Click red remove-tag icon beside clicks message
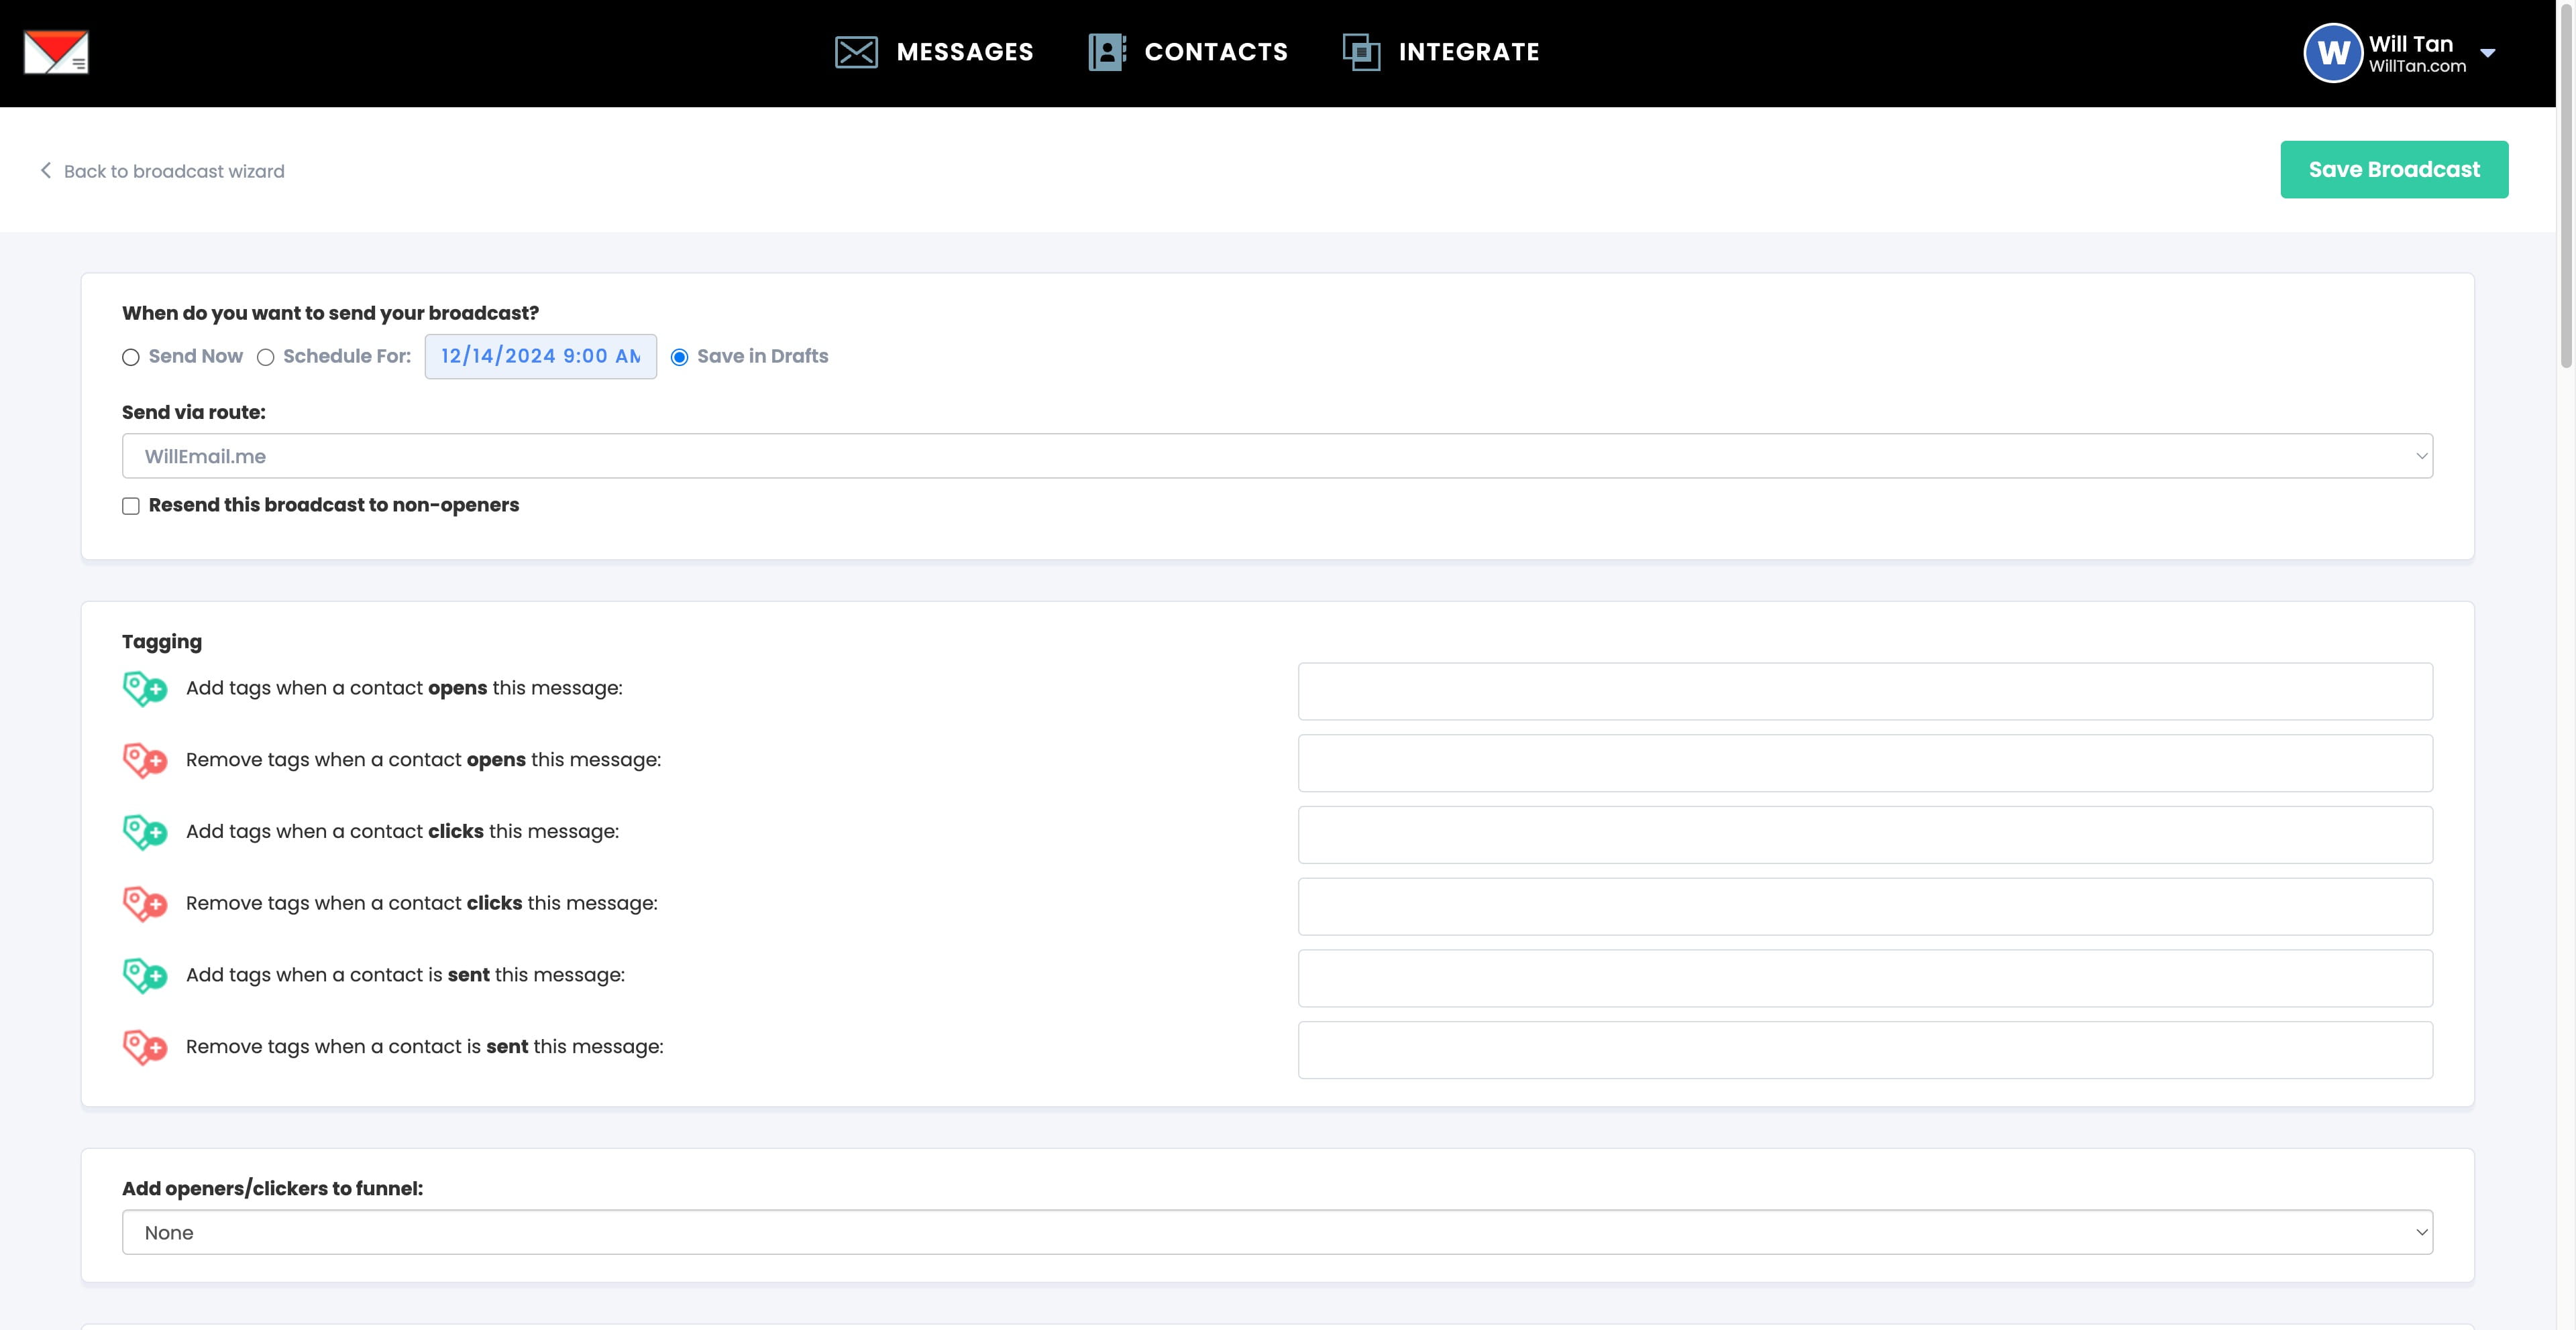The width and height of the screenshot is (2576, 1330). (x=145, y=904)
